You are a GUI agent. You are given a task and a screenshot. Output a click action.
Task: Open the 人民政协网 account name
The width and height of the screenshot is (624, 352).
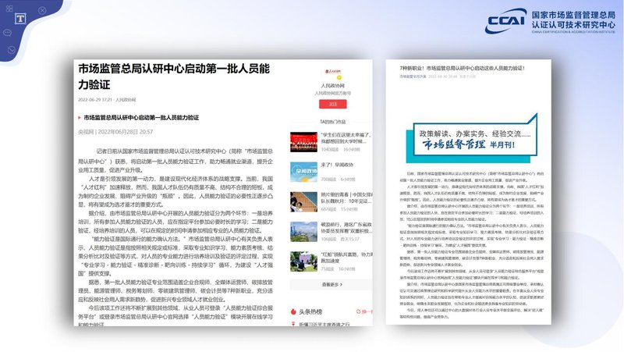click(x=333, y=86)
